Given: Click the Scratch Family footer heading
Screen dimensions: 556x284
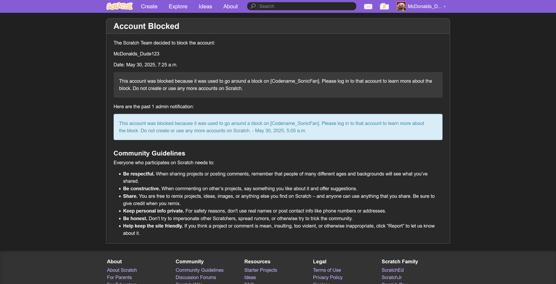Looking at the screenshot, I should [400, 262].
